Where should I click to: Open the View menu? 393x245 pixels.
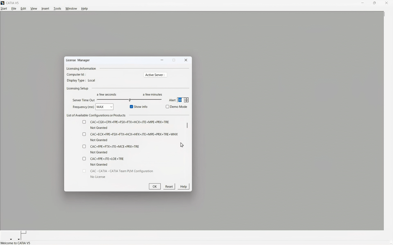34,8
